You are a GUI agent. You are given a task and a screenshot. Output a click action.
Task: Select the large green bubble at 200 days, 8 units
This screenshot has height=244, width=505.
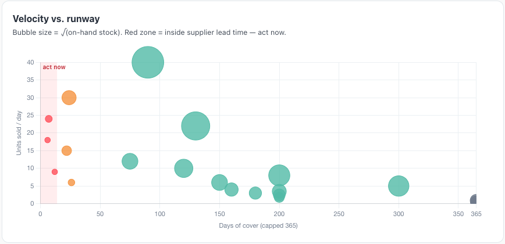(x=279, y=175)
